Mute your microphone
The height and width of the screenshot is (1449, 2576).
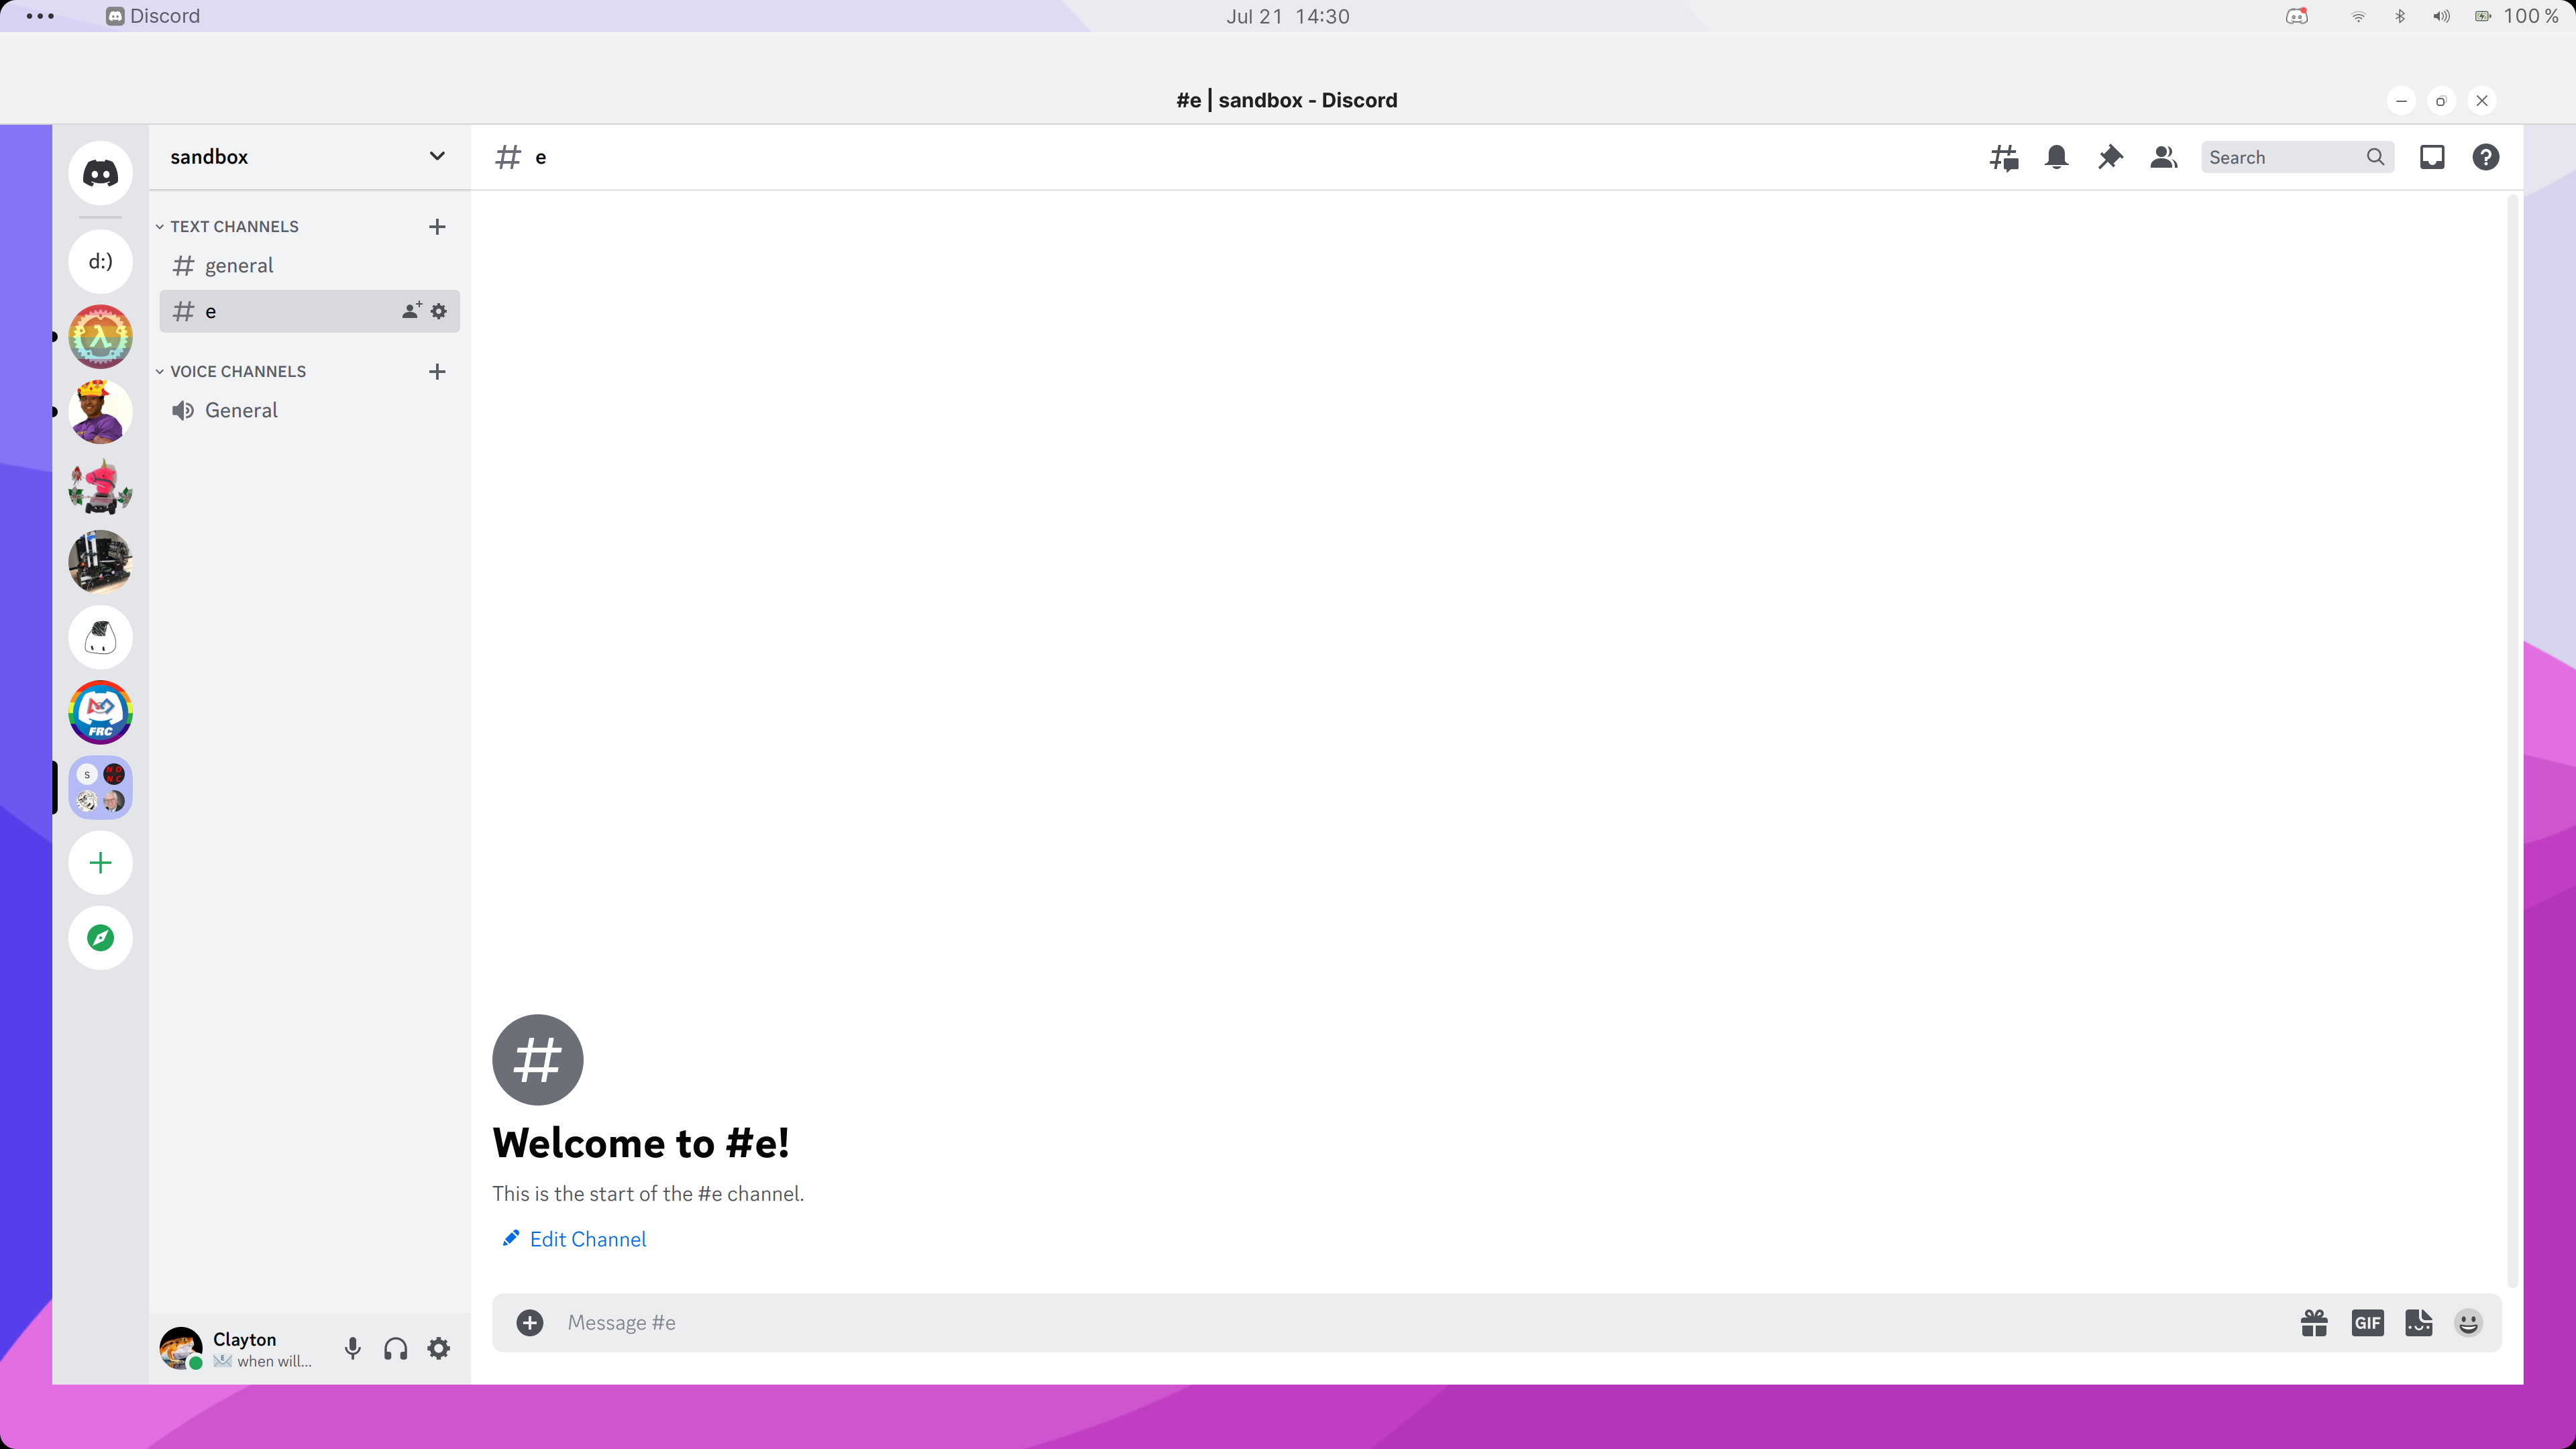pos(352,1348)
